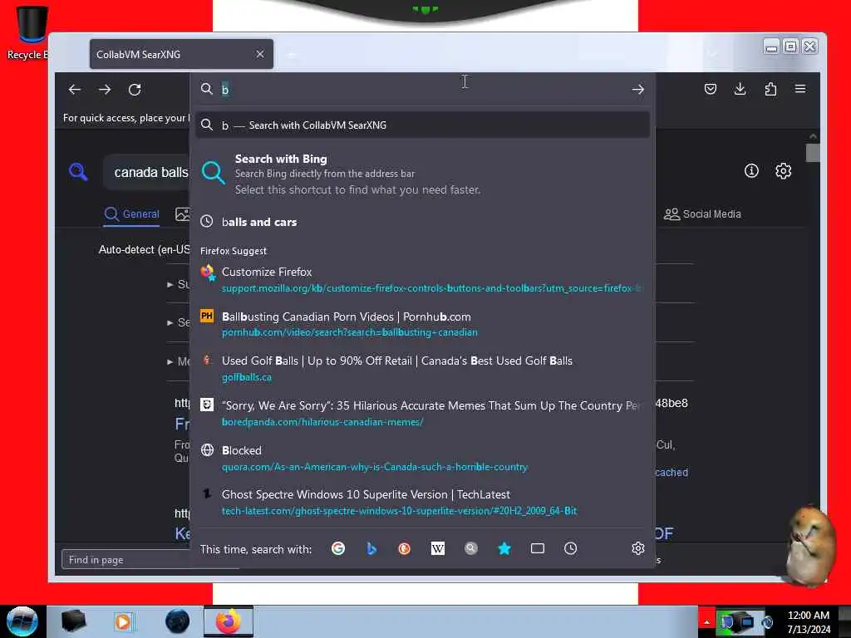Click the address bar text field
Screen dimensions: 851x638
(423, 90)
